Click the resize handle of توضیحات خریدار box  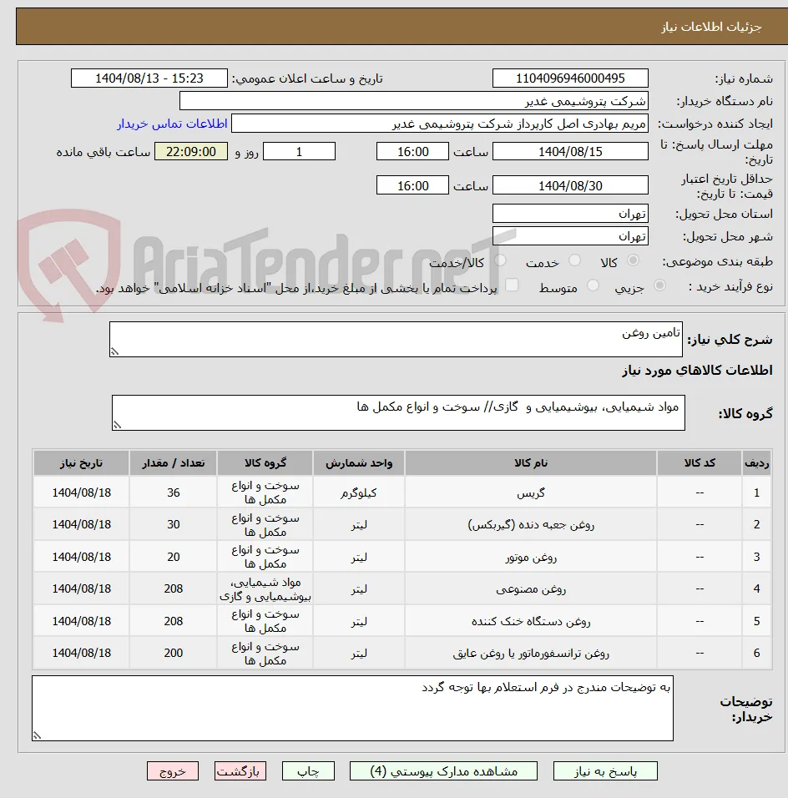38,735
